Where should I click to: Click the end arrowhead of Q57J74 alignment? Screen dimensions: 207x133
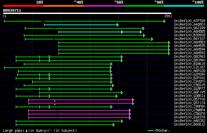(x=133, y=103)
